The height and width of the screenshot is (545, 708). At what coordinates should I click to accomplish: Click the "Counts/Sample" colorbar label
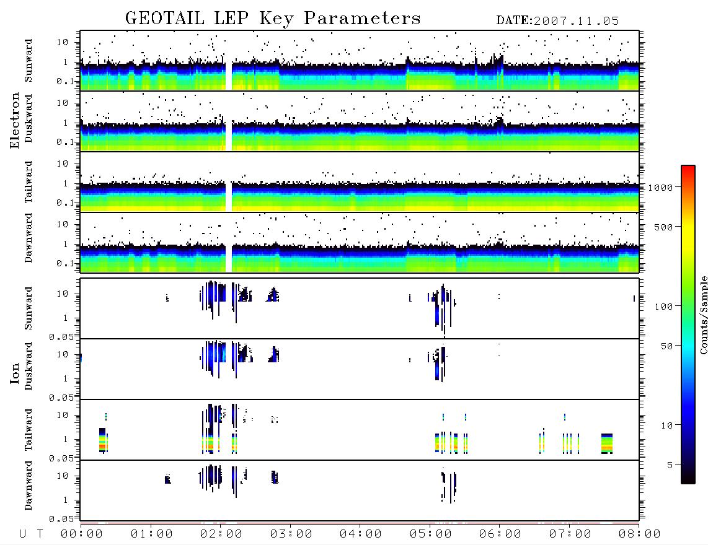point(703,315)
